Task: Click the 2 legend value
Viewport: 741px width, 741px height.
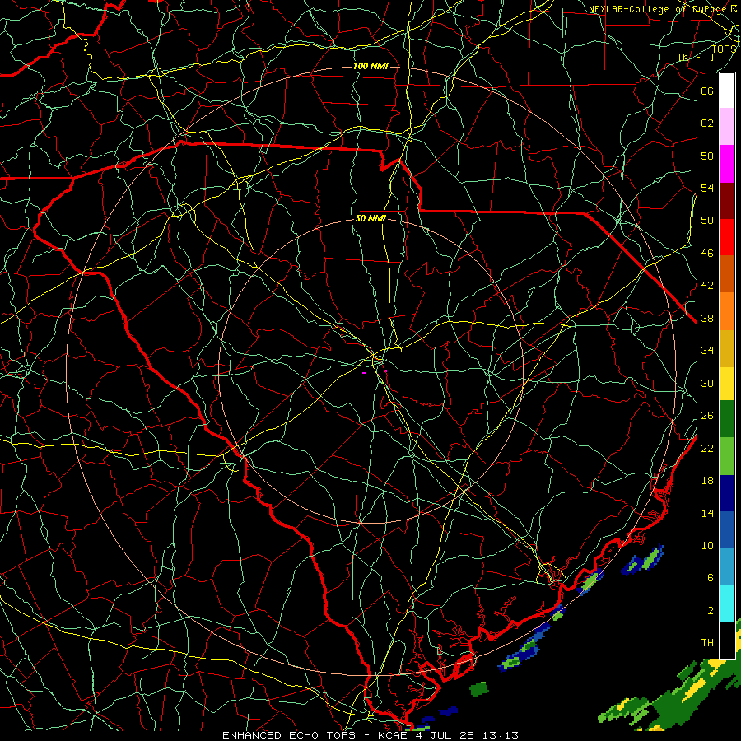Action: [x=711, y=611]
